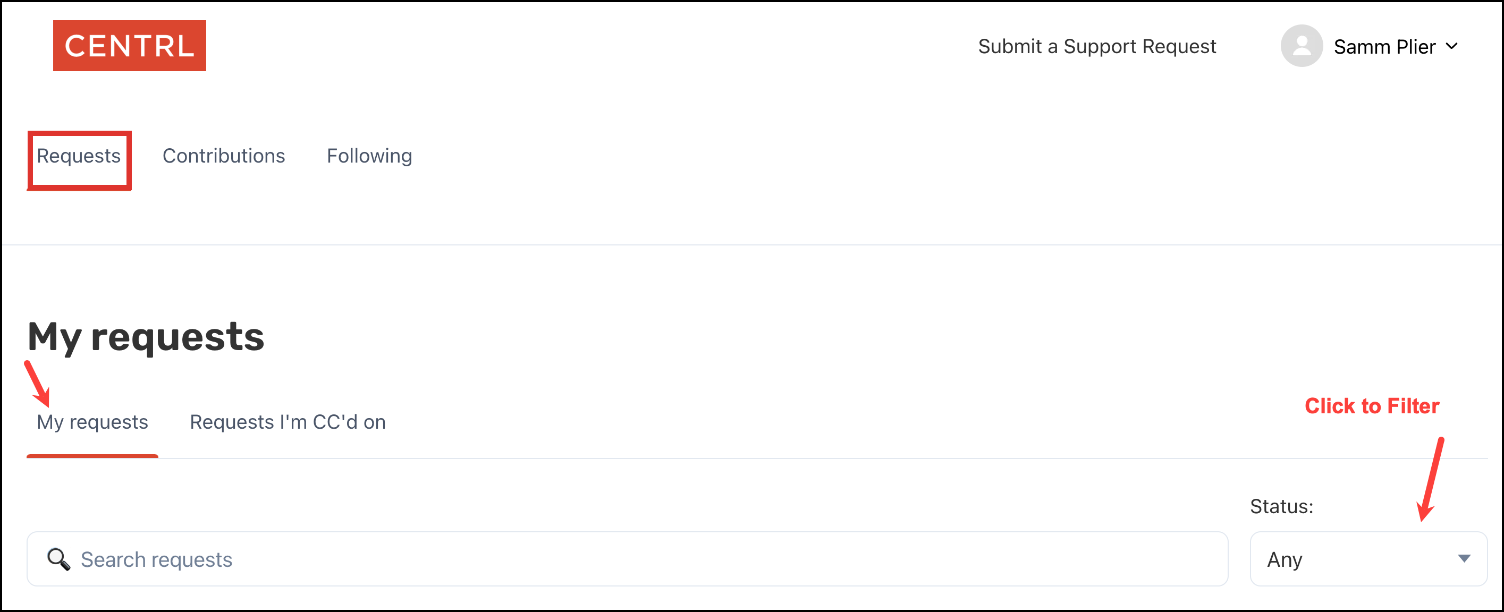Click the My requests page heading
The height and width of the screenshot is (612, 1504).
pyautogui.click(x=146, y=337)
